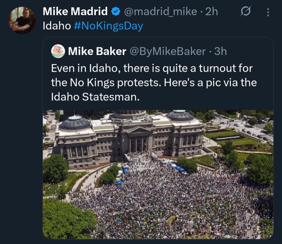Open the three-dot more options menu

click(x=268, y=12)
